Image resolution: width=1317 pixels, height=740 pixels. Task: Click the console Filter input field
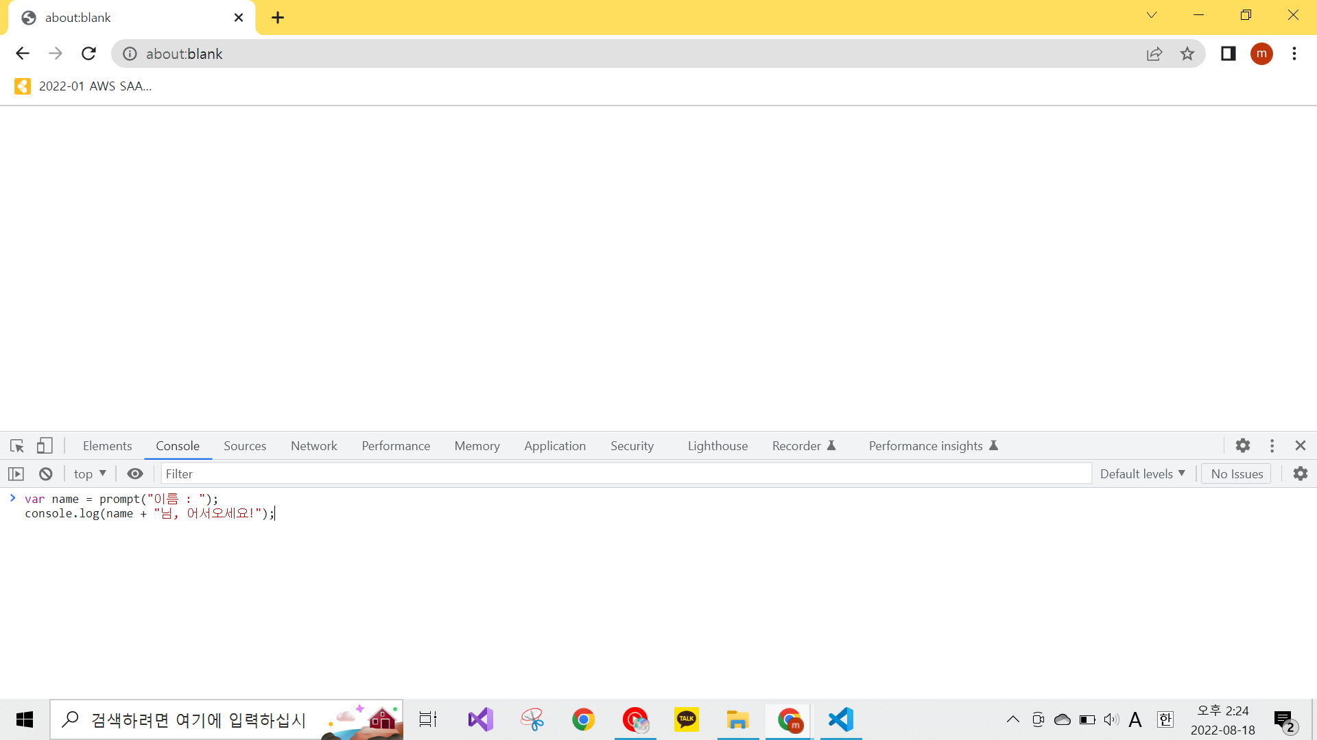tap(626, 474)
